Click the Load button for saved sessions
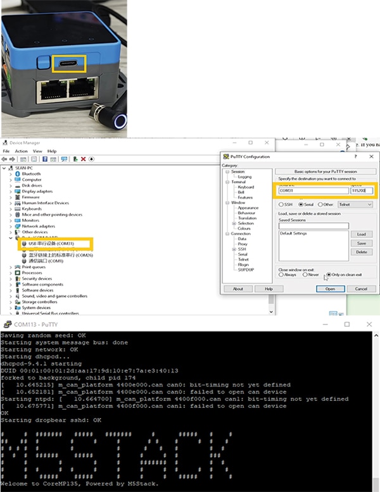 361,234
